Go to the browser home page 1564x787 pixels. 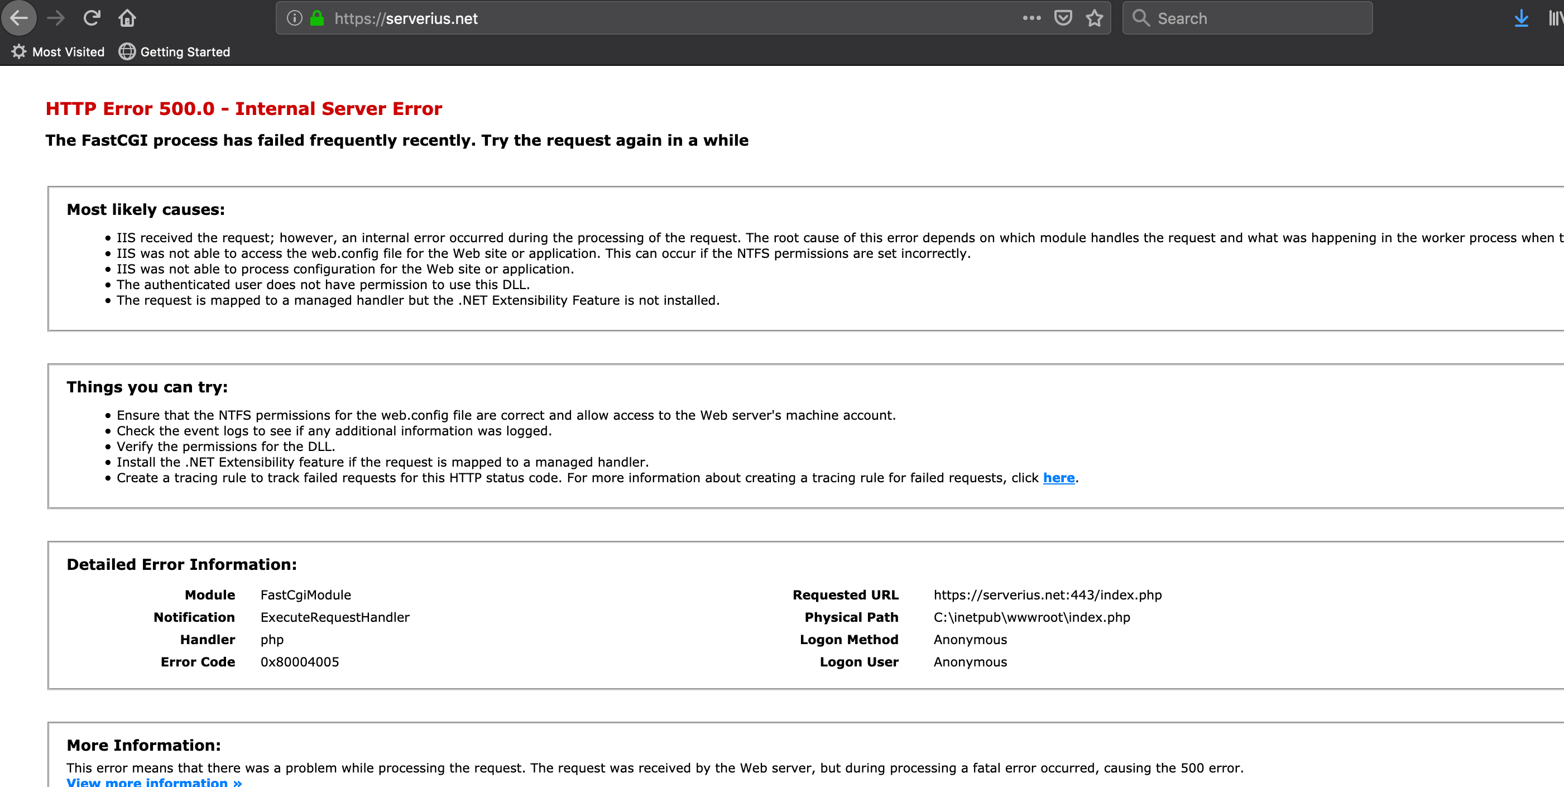127,18
